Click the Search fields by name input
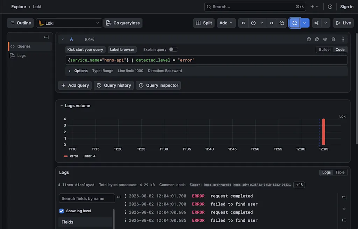Image resolution: width=358 pixels, height=229 pixels. pyautogui.click(x=87, y=198)
